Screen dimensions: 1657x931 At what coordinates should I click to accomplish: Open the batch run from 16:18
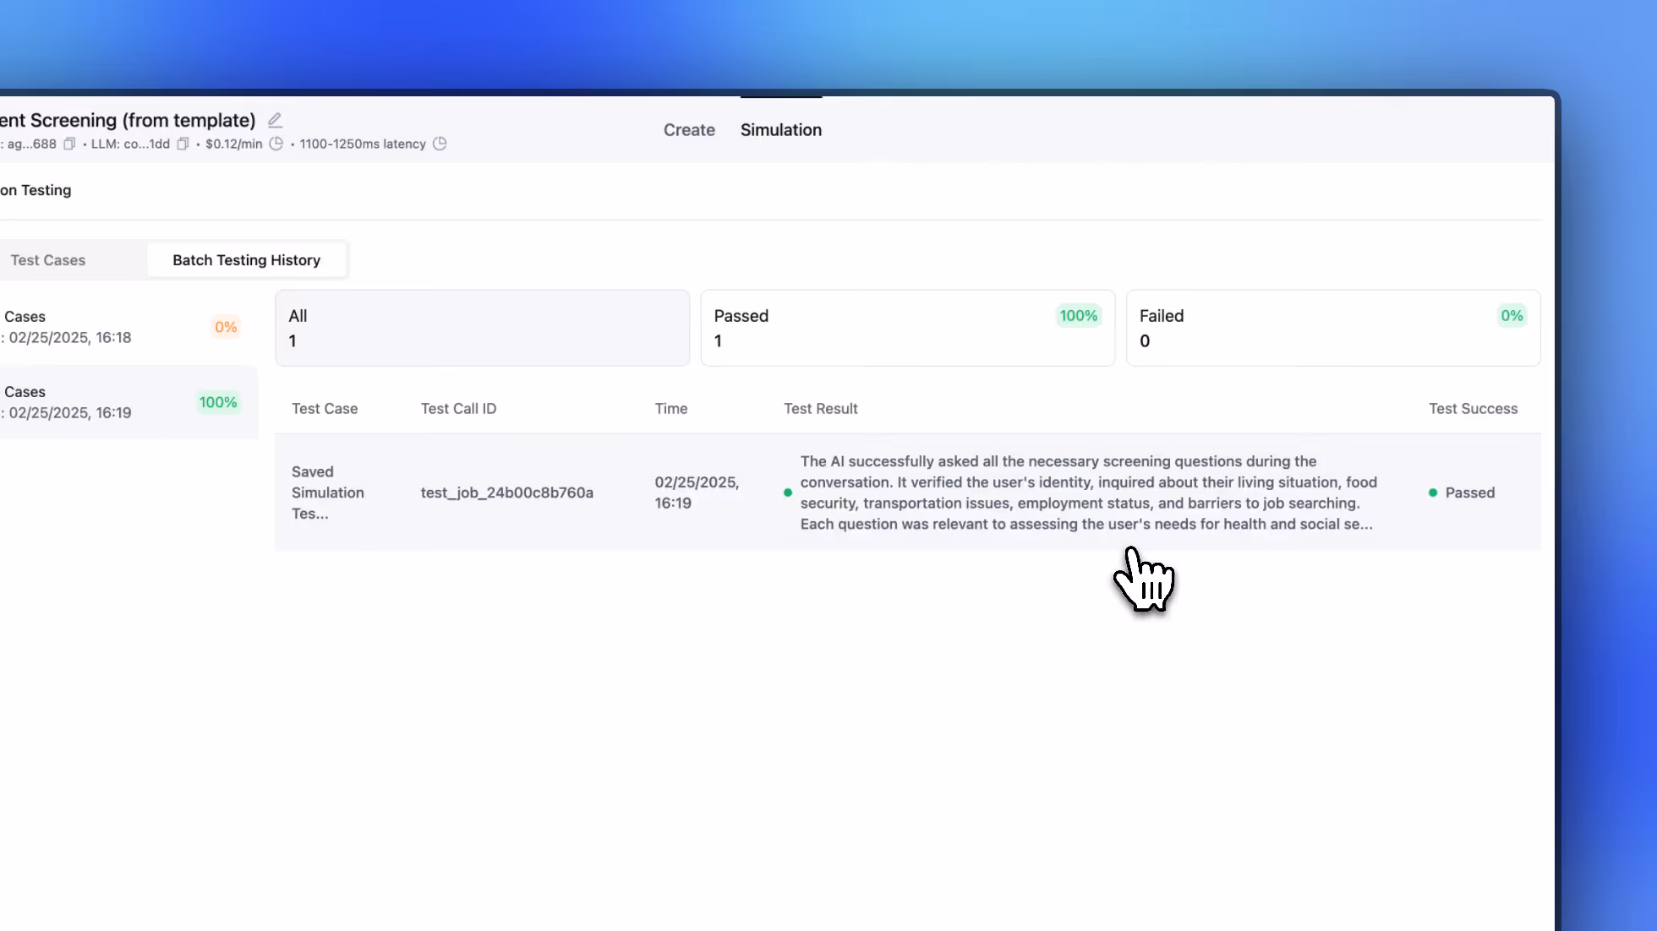pos(118,328)
